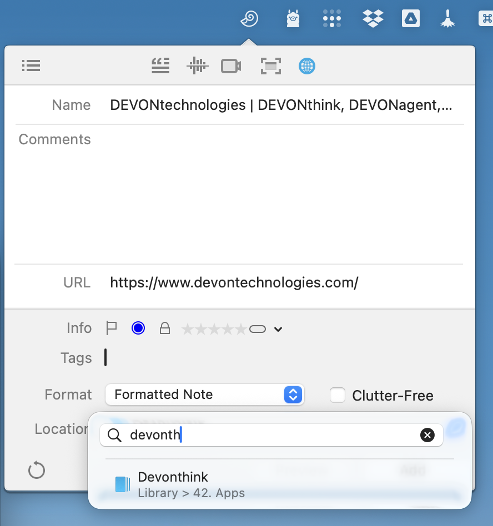The height and width of the screenshot is (526, 493).
Task: Open the Format dropdown showing Formatted Note
Action: [x=204, y=394]
